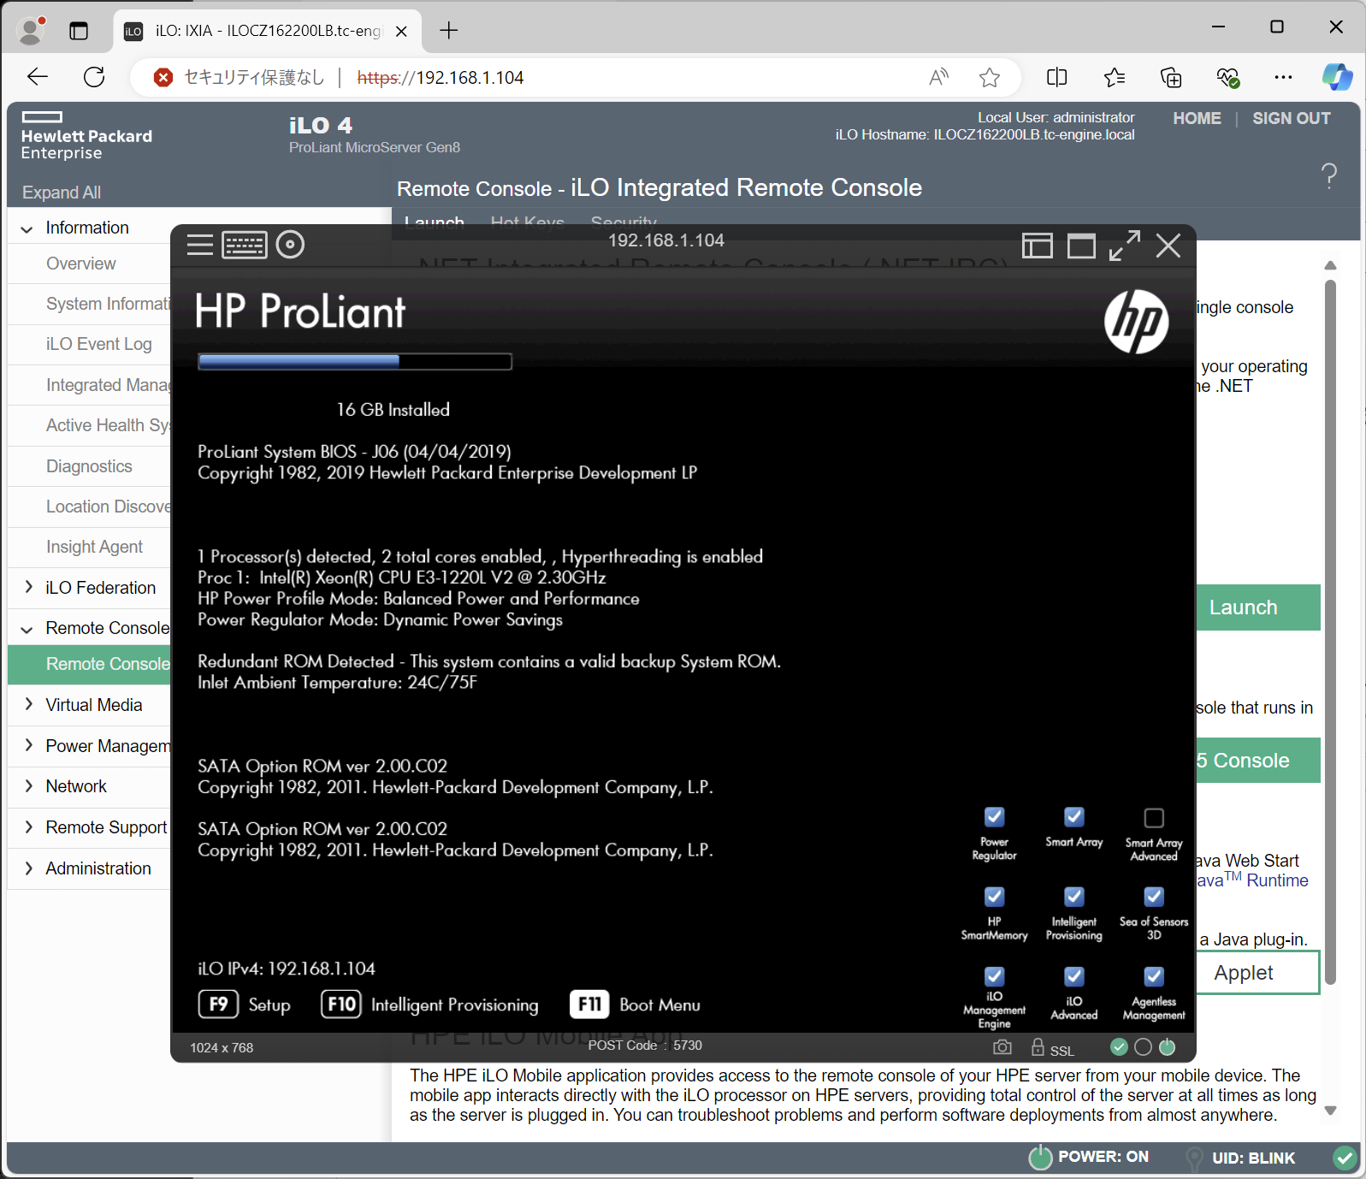Open a new browser tab
Viewport: 1366px width, 1179px height.
(x=449, y=31)
